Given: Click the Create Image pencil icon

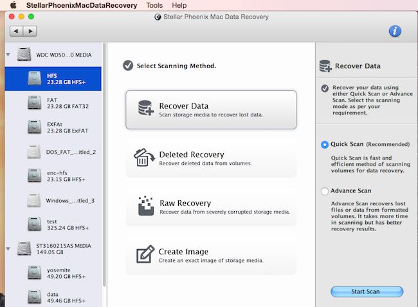Looking at the screenshot, I should pos(145,254).
